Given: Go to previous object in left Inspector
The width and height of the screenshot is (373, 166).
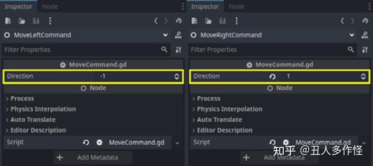Looking at the screenshot, I should (x=156, y=21).
